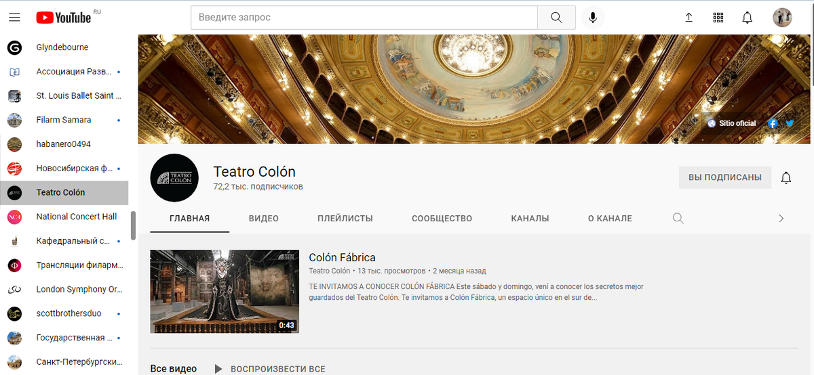Switch to the Главная tab
814x375 pixels.
(190, 218)
